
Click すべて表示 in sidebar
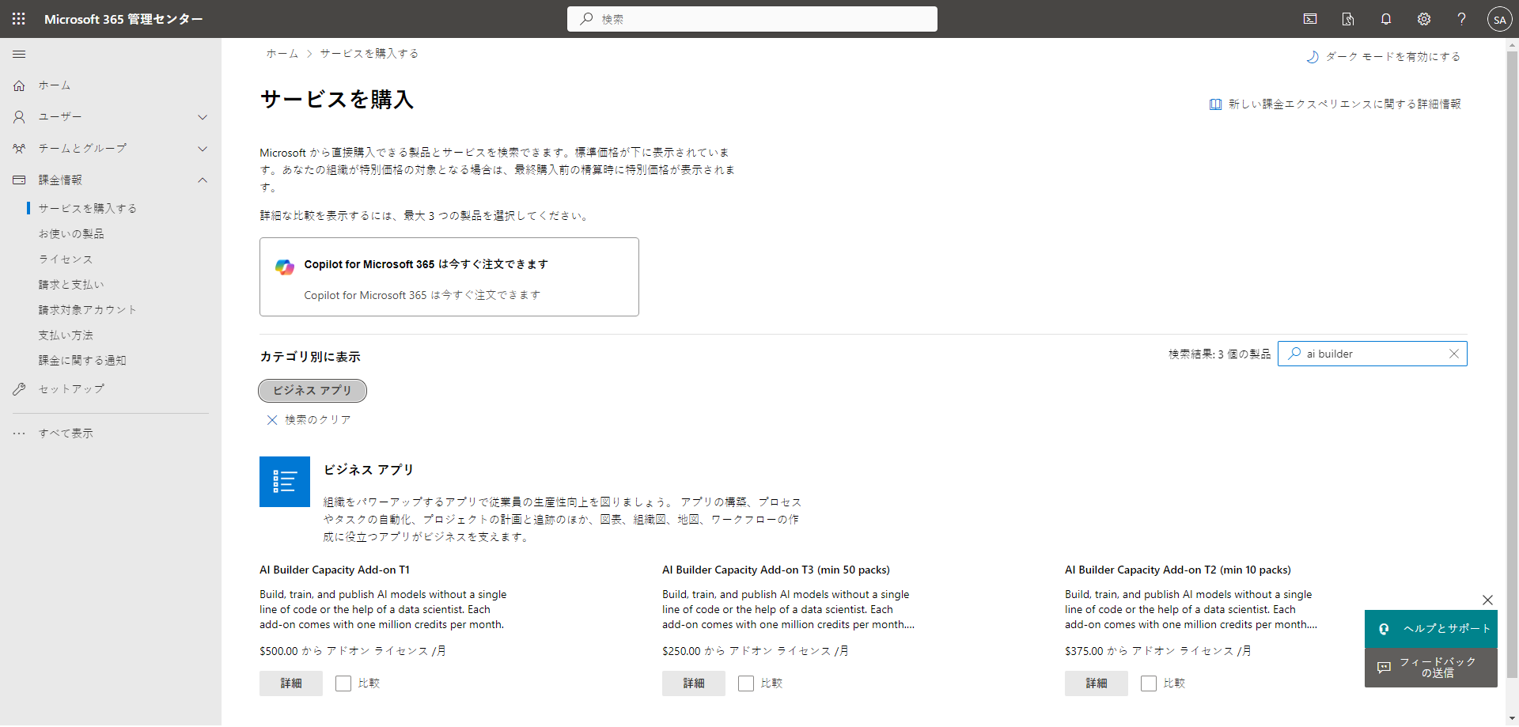[66, 434]
